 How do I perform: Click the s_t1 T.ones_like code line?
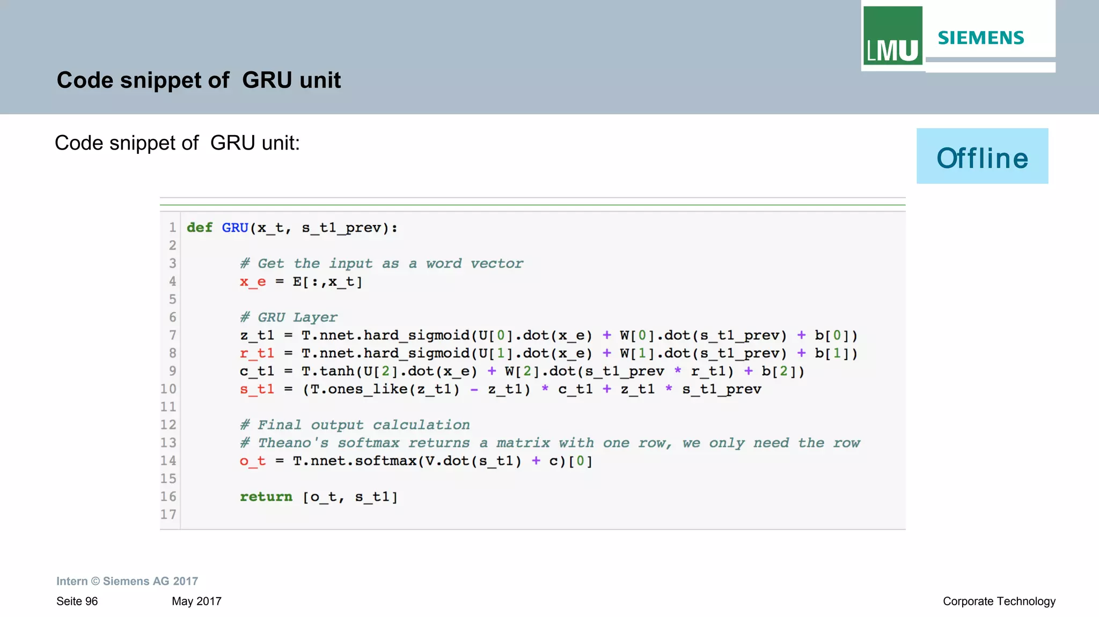pos(501,389)
